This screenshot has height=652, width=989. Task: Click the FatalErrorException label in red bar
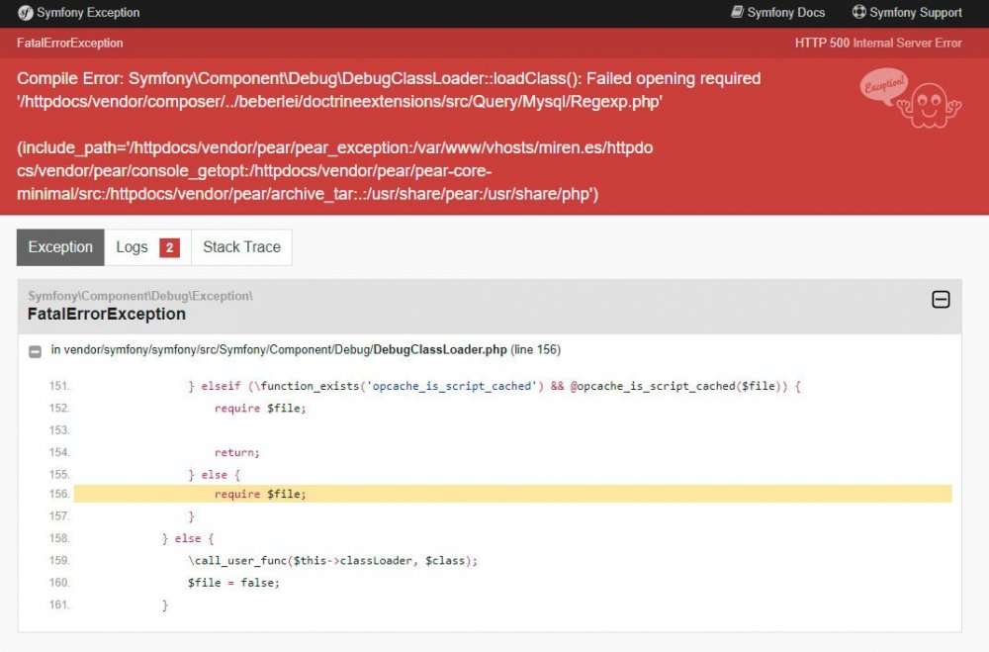tap(70, 43)
